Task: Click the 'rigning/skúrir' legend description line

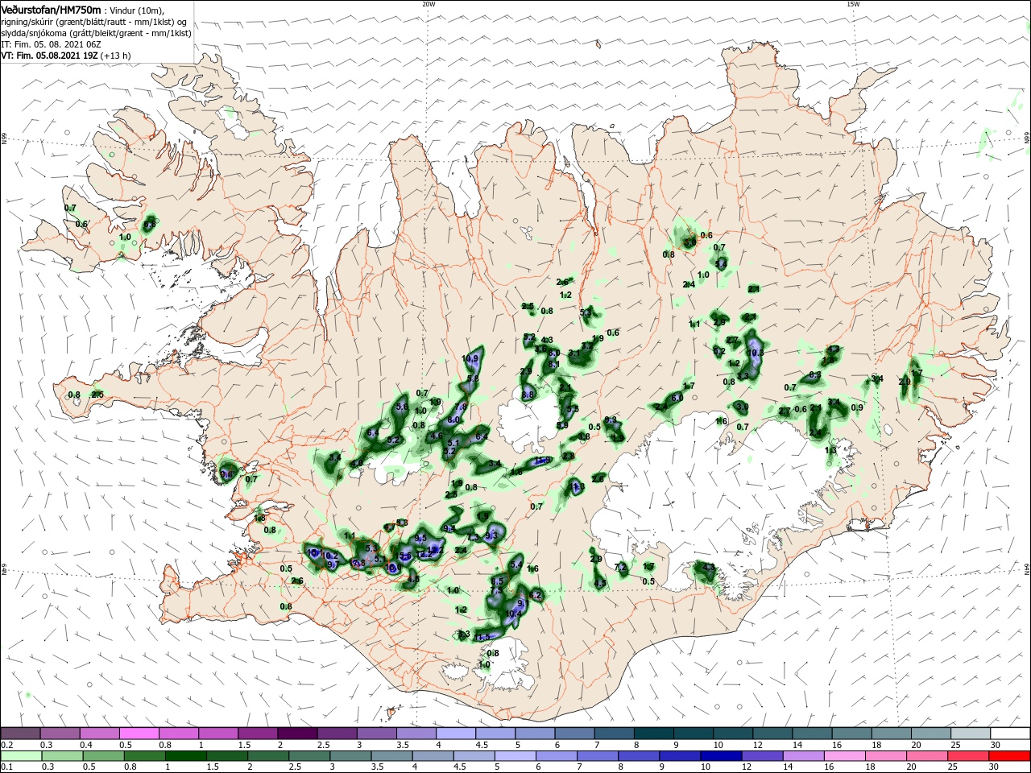Action: [x=93, y=22]
